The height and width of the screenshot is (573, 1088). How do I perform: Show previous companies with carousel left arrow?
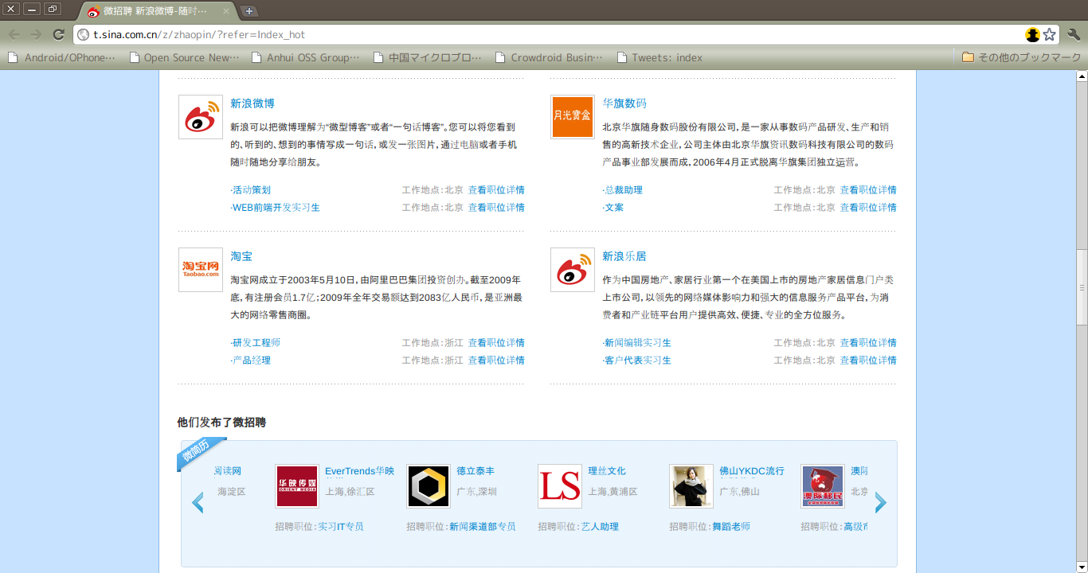[198, 502]
